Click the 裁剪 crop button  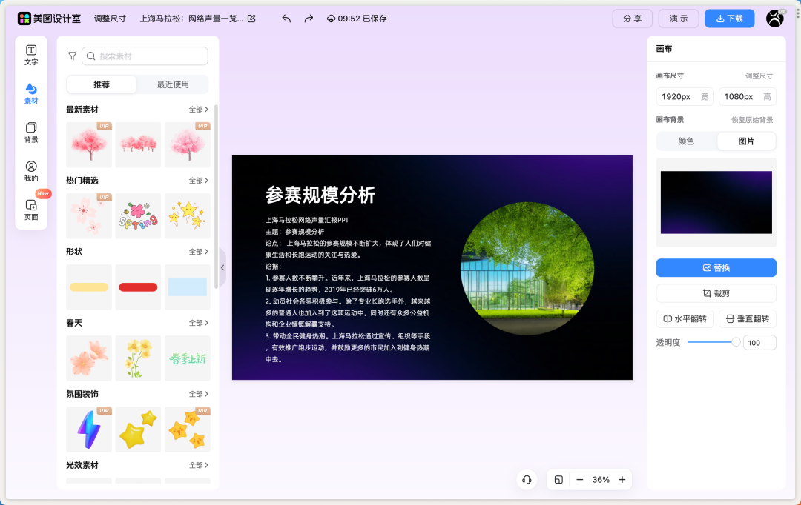tap(716, 293)
